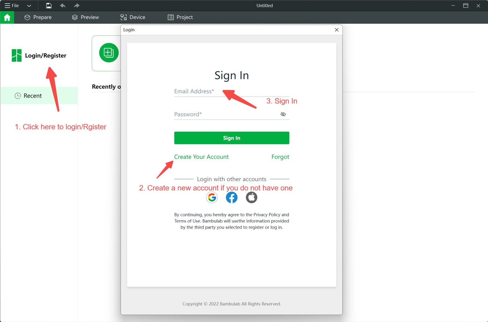This screenshot has width=488, height=322.
Task: Expand the File menu dropdown arrow
Action: tap(29, 6)
